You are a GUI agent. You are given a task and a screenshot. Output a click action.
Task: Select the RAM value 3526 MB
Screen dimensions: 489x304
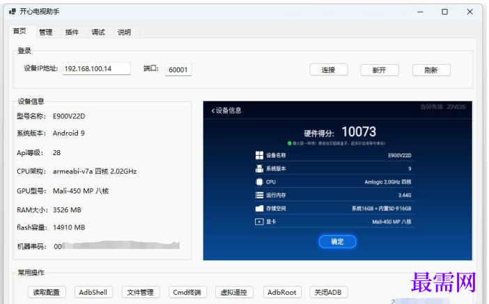(x=67, y=210)
